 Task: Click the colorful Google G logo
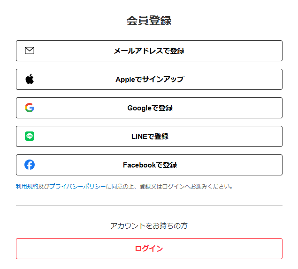coord(30,108)
